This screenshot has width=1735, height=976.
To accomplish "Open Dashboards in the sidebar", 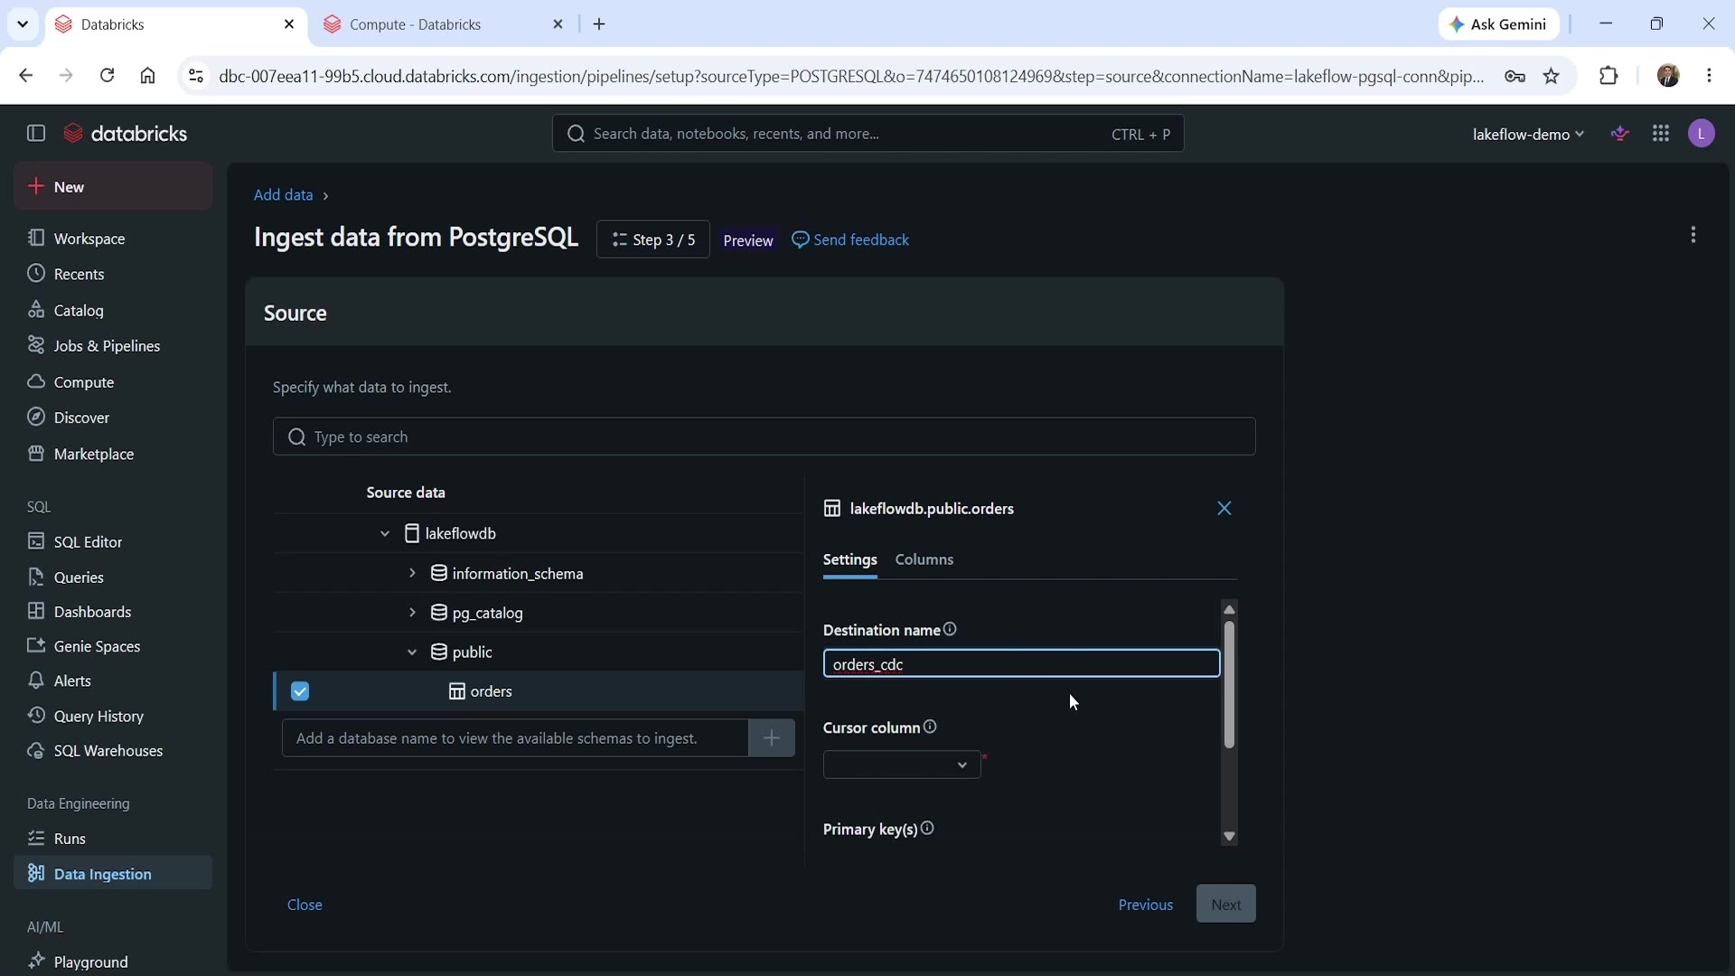I will pos(113,612).
